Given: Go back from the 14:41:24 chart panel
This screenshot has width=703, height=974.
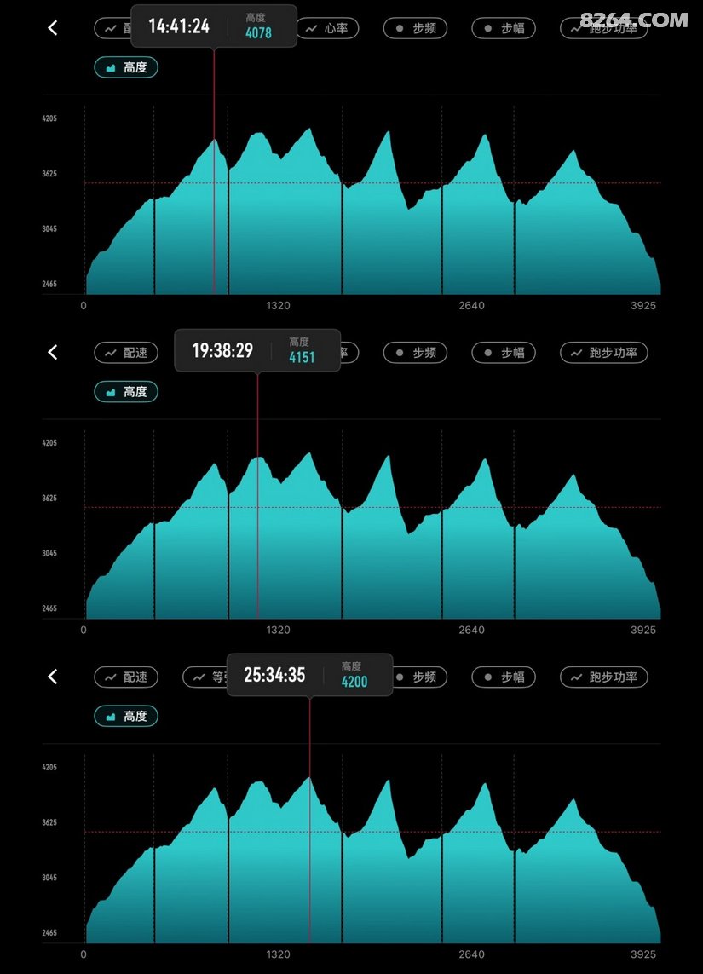Looking at the screenshot, I should [53, 28].
